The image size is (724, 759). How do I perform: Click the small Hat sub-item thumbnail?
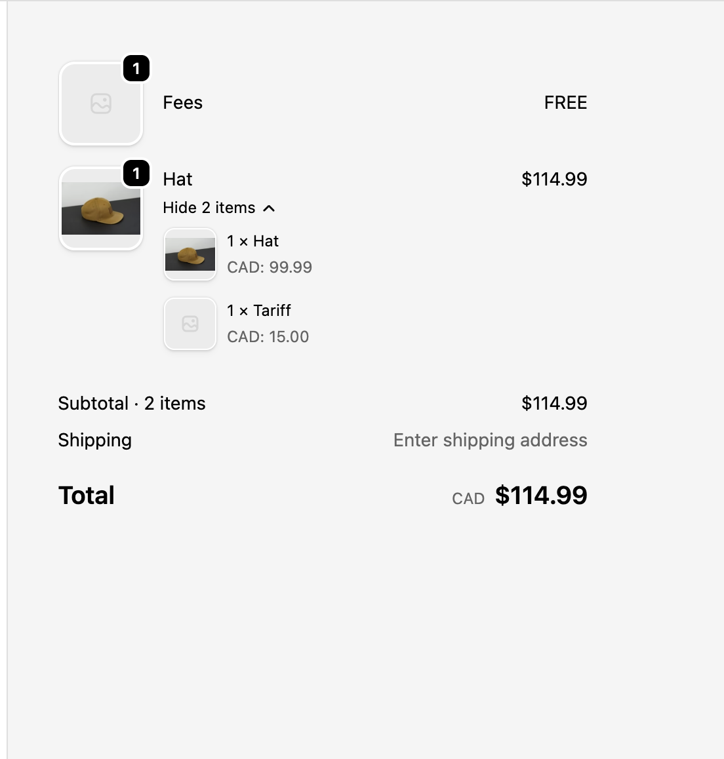190,254
